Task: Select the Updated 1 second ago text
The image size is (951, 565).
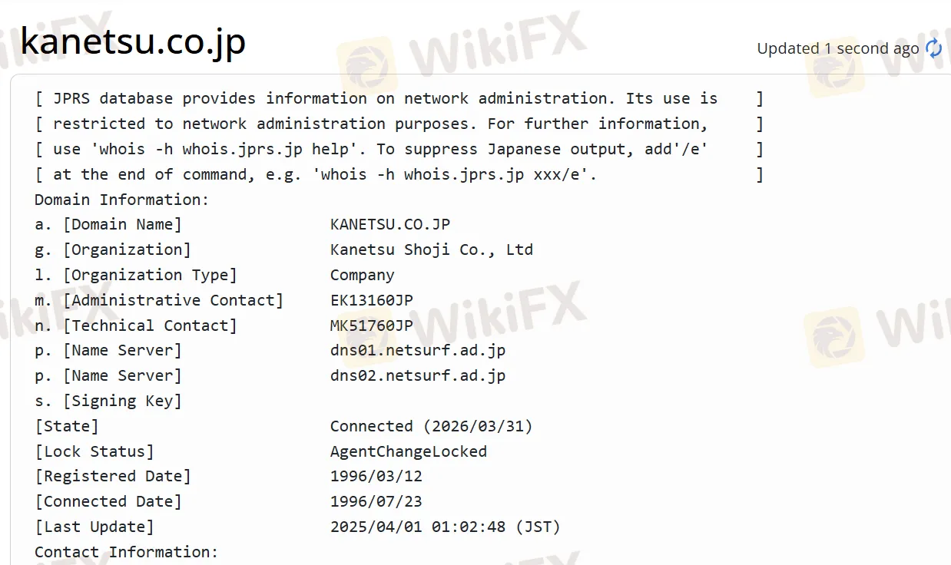Action: click(837, 48)
